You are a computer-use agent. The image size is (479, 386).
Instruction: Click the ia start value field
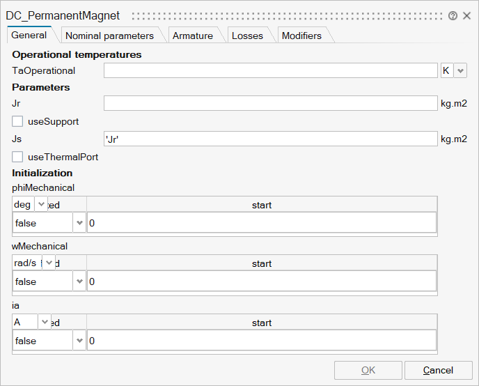point(262,341)
